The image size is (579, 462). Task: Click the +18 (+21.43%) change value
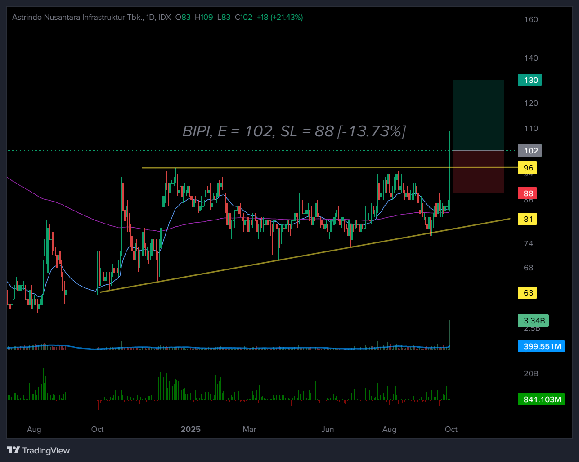coord(279,17)
